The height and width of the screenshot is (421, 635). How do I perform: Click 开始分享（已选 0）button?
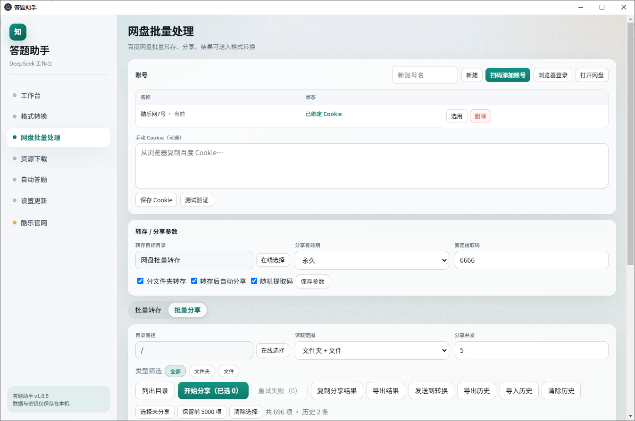tap(213, 391)
